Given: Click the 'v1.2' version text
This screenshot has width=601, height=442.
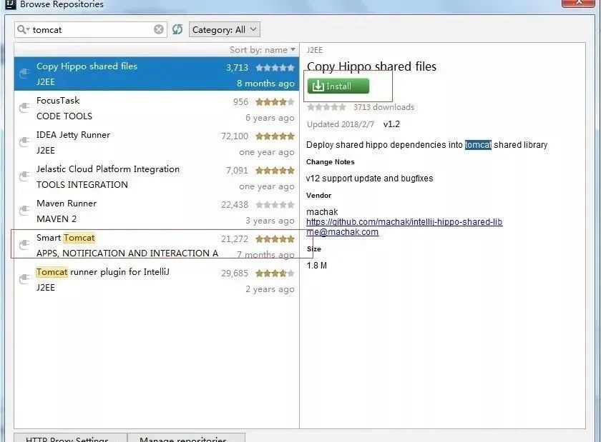Looking at the screenshot, I should coord(391,124).
